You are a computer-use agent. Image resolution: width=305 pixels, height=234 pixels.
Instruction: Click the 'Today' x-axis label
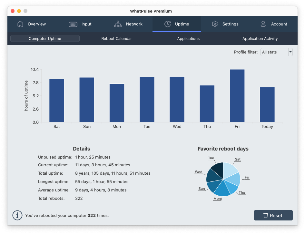(267, 126)
